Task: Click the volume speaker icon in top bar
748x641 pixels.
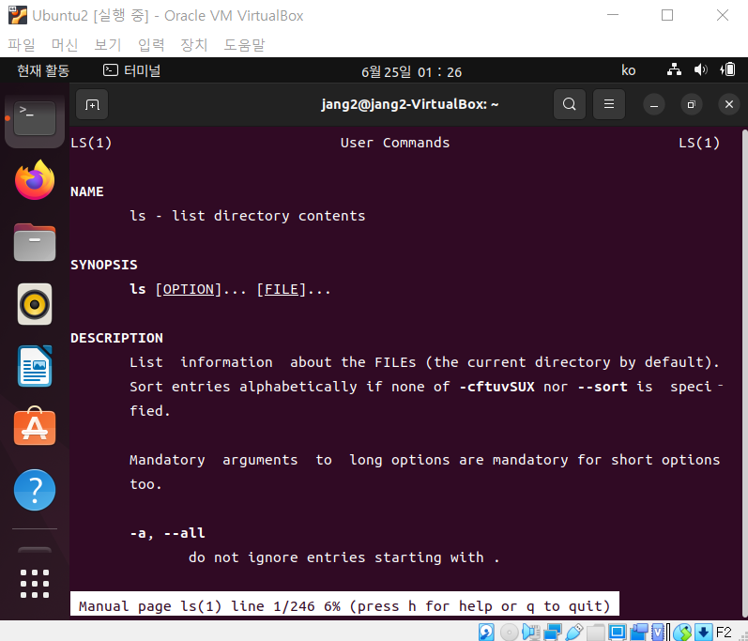Action: point(701,70)
